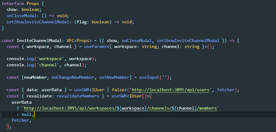The width and height of the screenshot is (276, 132).
Task: Click the 'false' type in the IUser union
Action: coord(118,90)
